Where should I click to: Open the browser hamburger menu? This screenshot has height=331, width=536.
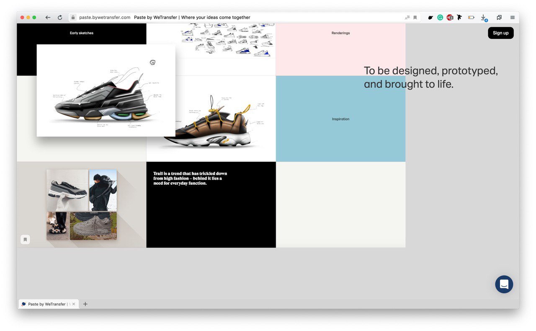click(x=513, y=18)
